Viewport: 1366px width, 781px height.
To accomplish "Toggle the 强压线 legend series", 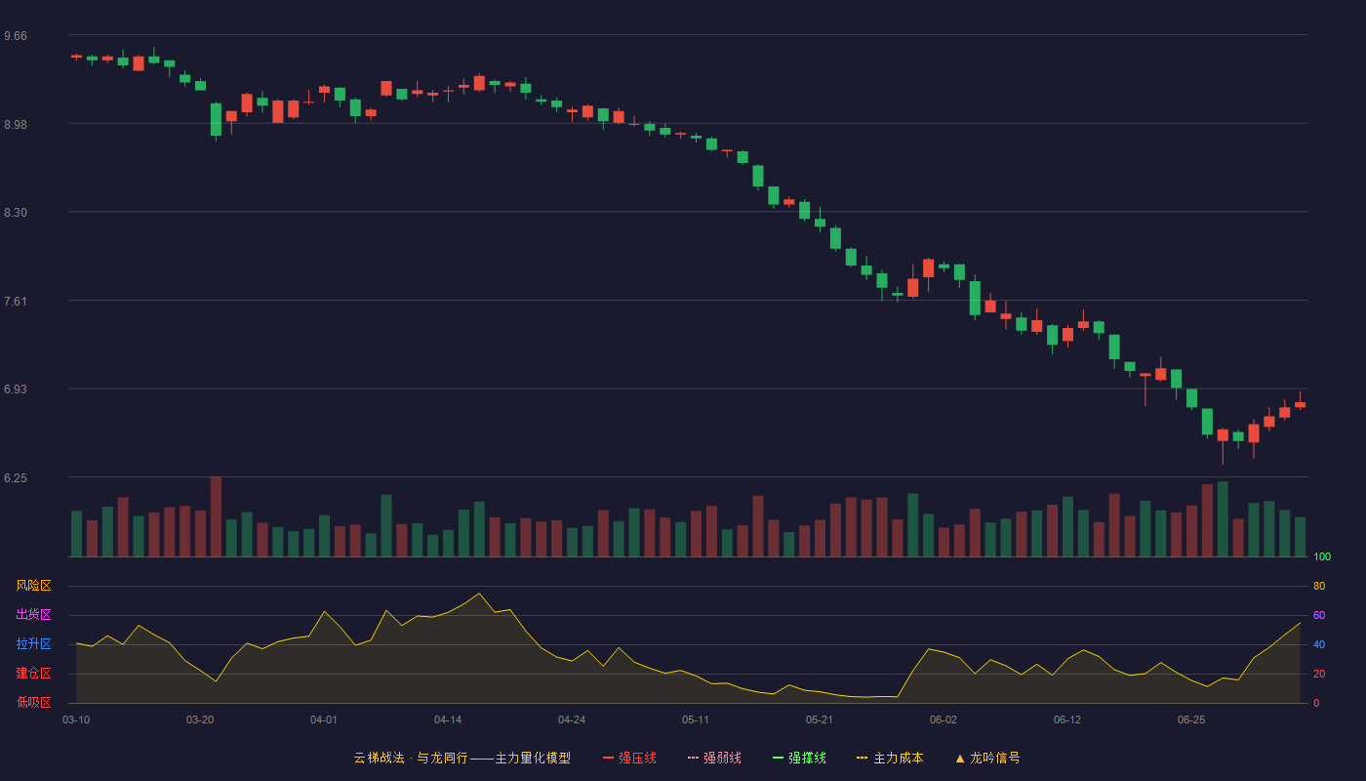I will pyautogui.click(x=629, y=758).
